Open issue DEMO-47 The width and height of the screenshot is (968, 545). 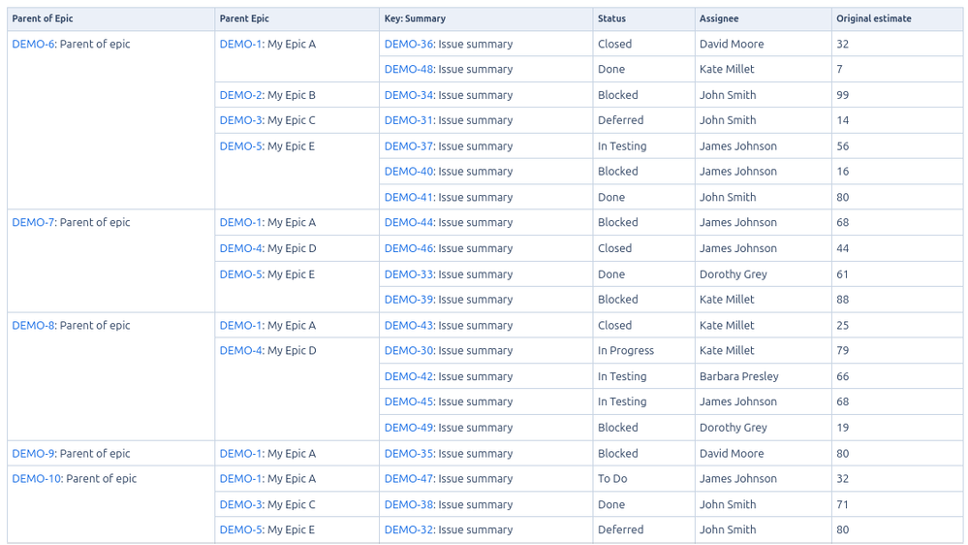click(x=409, y=478)
